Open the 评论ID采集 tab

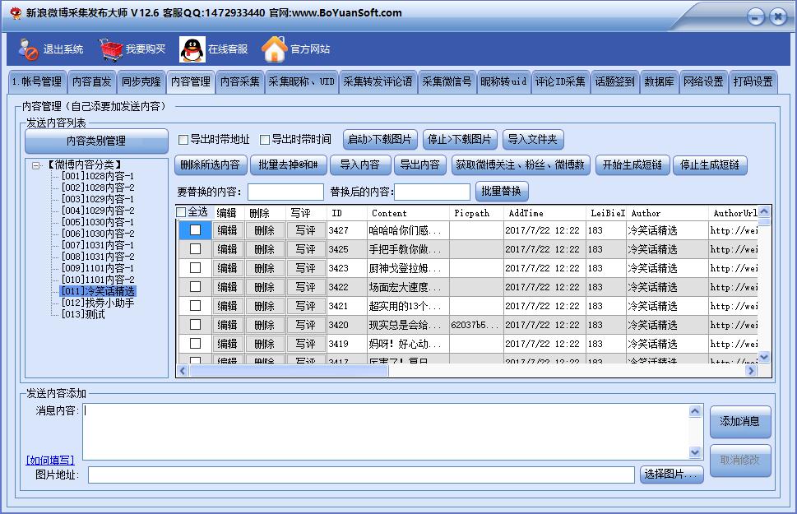click(560, 82)
